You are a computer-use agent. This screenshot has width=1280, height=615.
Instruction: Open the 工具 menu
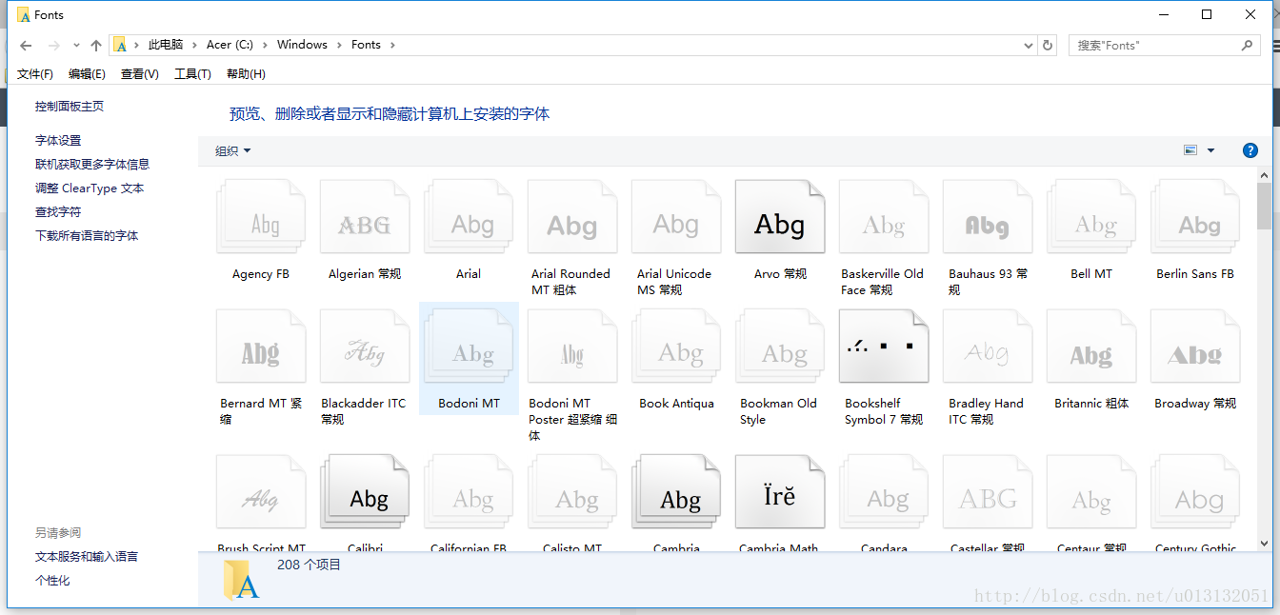pos(191,73)
